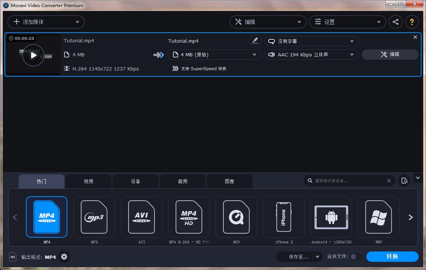Click the source 4 MB file size

click(x=79, y=55)
